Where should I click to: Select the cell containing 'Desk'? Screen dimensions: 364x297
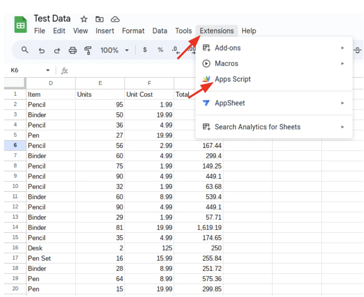point(51,248)
